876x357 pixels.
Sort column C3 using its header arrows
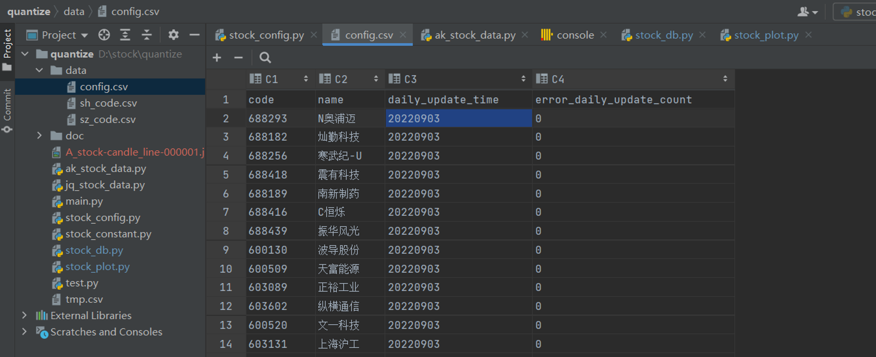click(523, 79)
